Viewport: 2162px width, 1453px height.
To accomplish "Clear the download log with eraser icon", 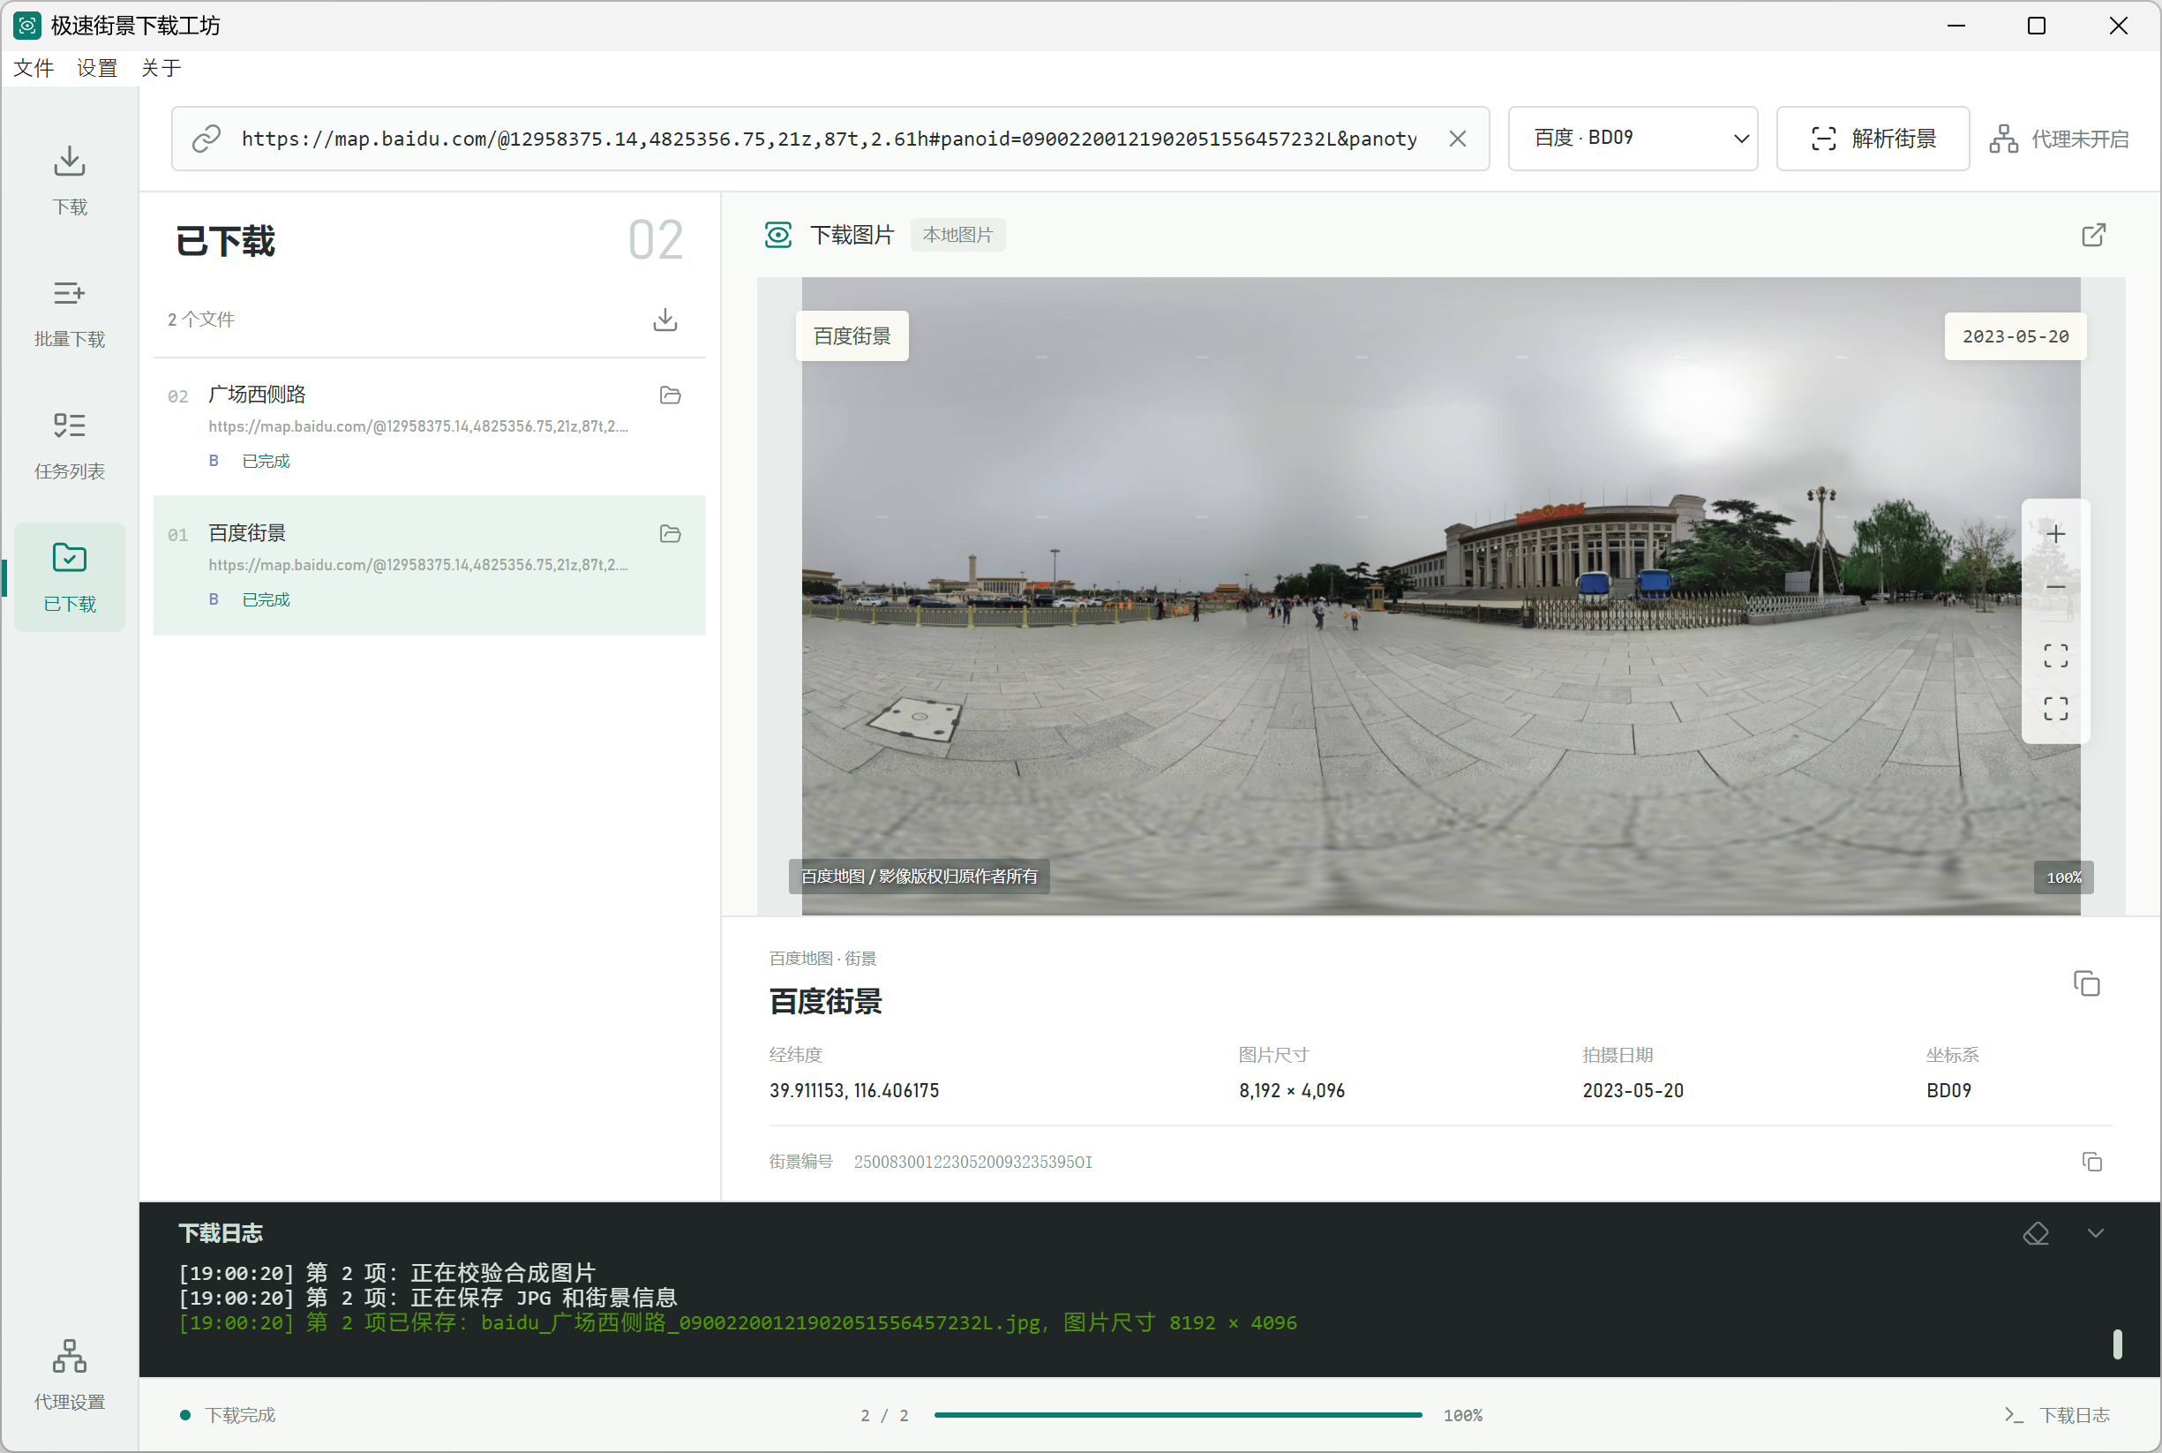I will click(2036, 1233).
